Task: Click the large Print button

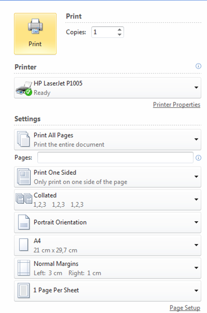Action: (35, 34)
